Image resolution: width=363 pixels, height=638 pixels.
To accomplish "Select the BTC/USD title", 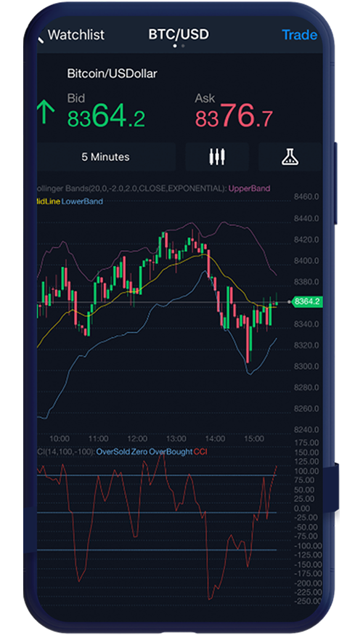I will pos(179,34).
